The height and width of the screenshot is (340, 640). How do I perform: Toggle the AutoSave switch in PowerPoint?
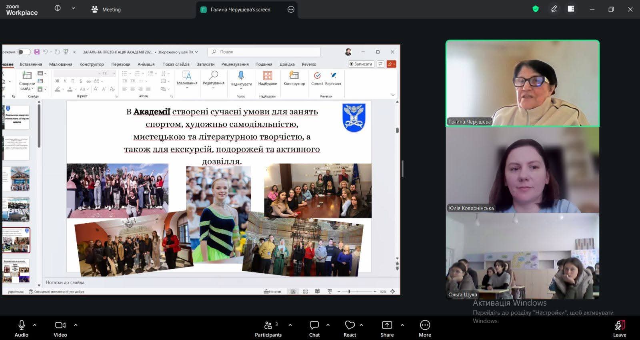point(24,52)
